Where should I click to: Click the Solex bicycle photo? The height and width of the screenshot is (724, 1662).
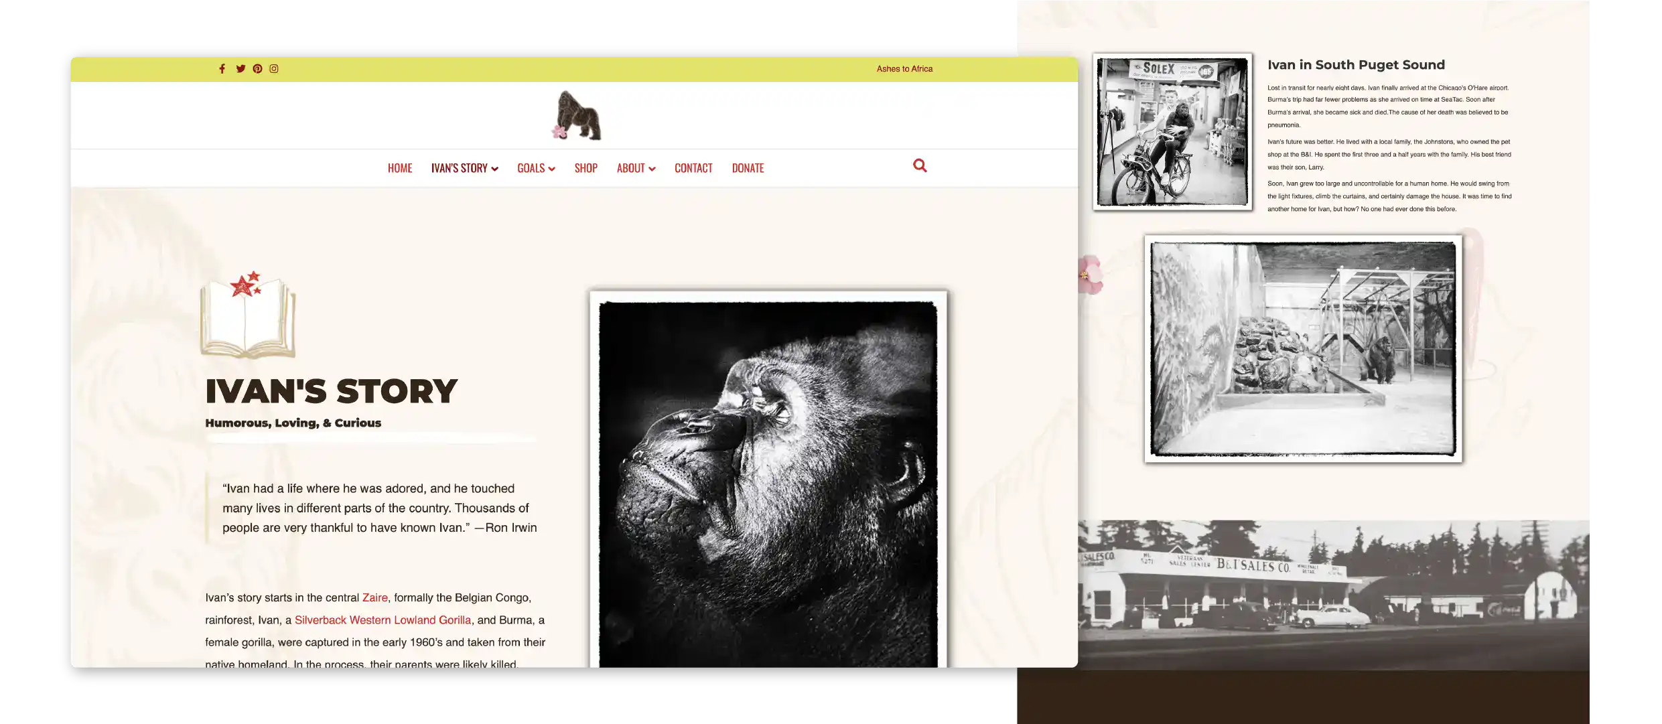(1172, 132)
